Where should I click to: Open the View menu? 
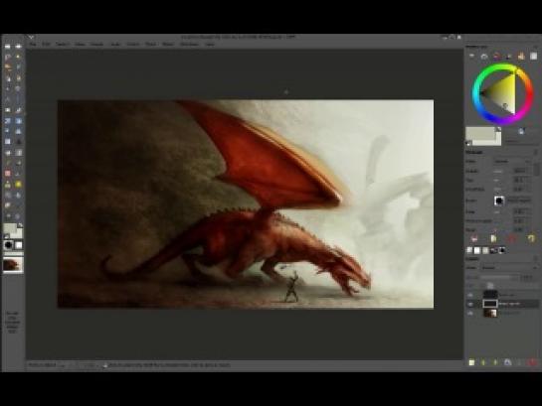tap(80, 45)
